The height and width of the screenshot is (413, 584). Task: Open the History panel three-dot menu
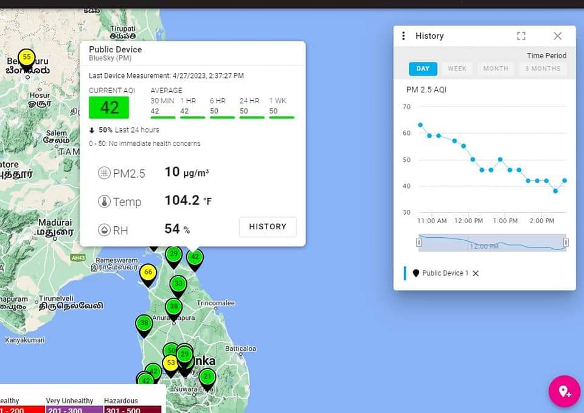click(403, 36)
